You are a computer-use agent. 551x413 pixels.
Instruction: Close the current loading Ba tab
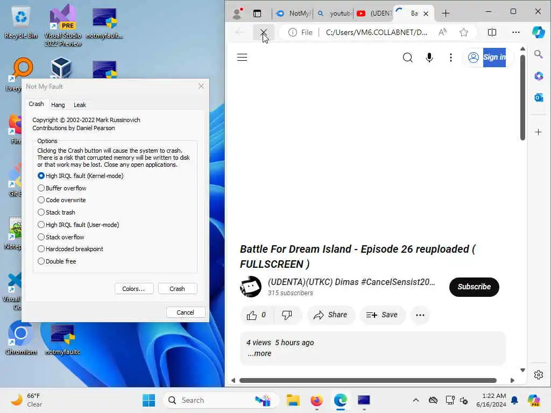click(x=426, y=13)
